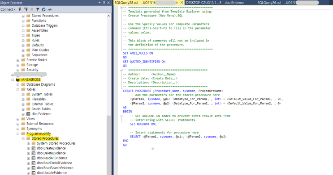
Task: Select the dbo.UpdateEvidence procedure icon
Action: coord(33,173)
